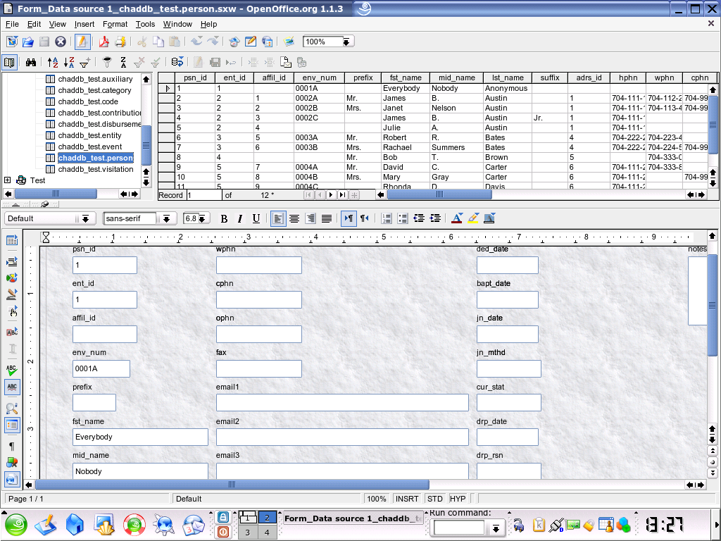Open the Format menu

(115, 24)
